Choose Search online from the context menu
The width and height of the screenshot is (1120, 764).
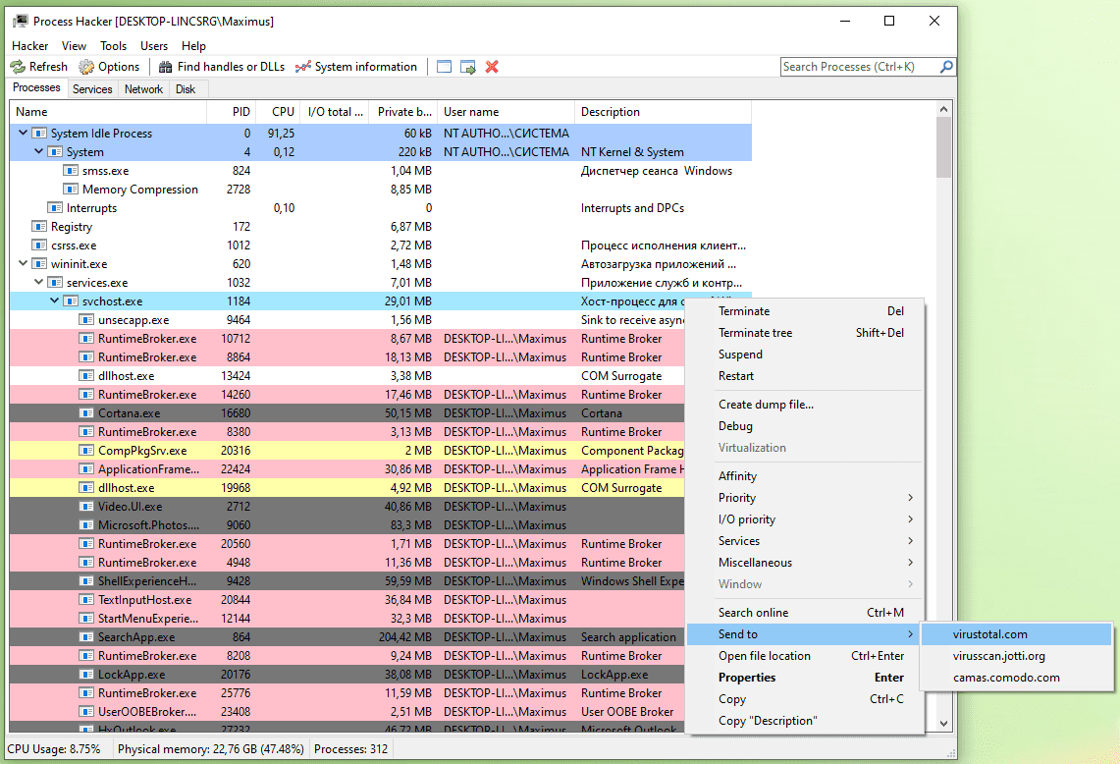(x=805, y=613)
